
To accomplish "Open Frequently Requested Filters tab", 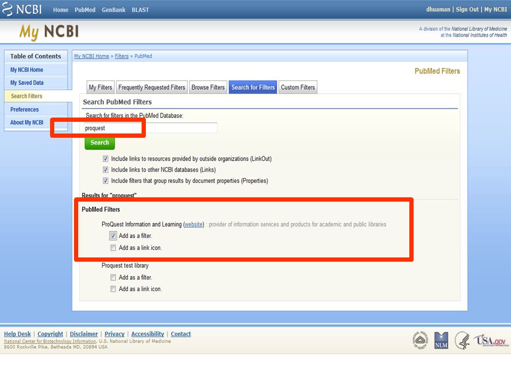I will tap(152, 87).
